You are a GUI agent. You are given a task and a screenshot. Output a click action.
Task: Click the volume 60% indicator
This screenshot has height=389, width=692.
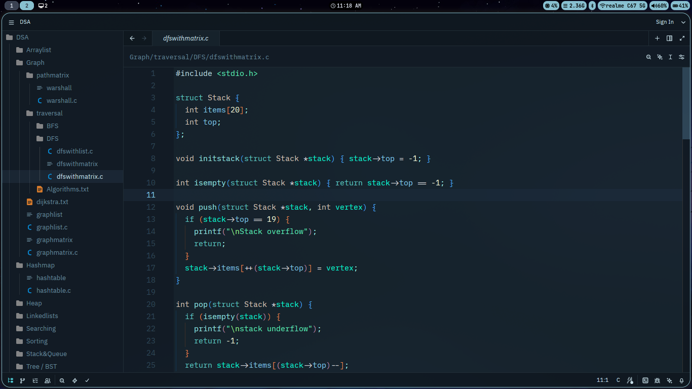(x=659, y=6)
